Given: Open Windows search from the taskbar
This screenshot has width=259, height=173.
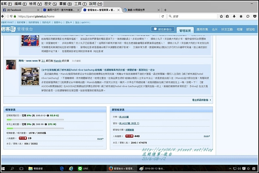Looking at the screenshot, I should click(x=13, y=168).
